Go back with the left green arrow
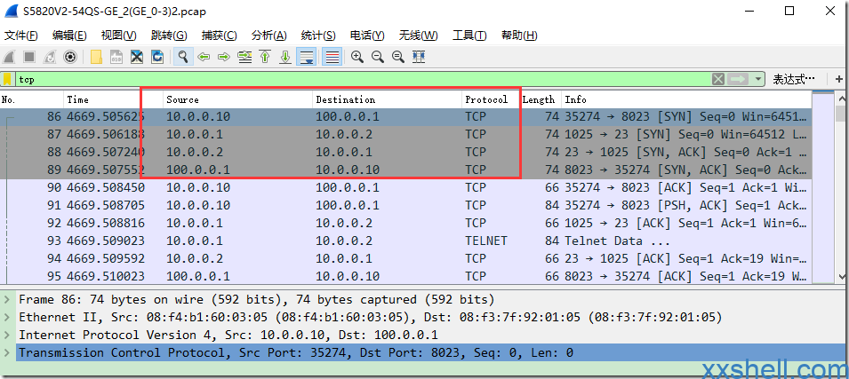The image size is (849, 379). click(204, 57)
